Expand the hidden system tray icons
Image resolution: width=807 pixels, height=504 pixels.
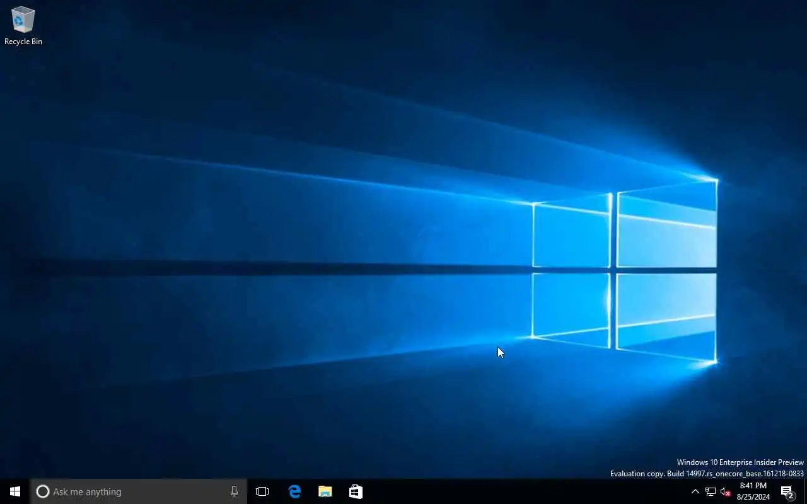point(695,491)
